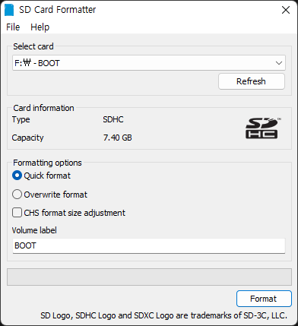Image resolution: width=298 pixels, height=326 pixels.
Task: Click the Type label
Action: (x=21, y=119)
